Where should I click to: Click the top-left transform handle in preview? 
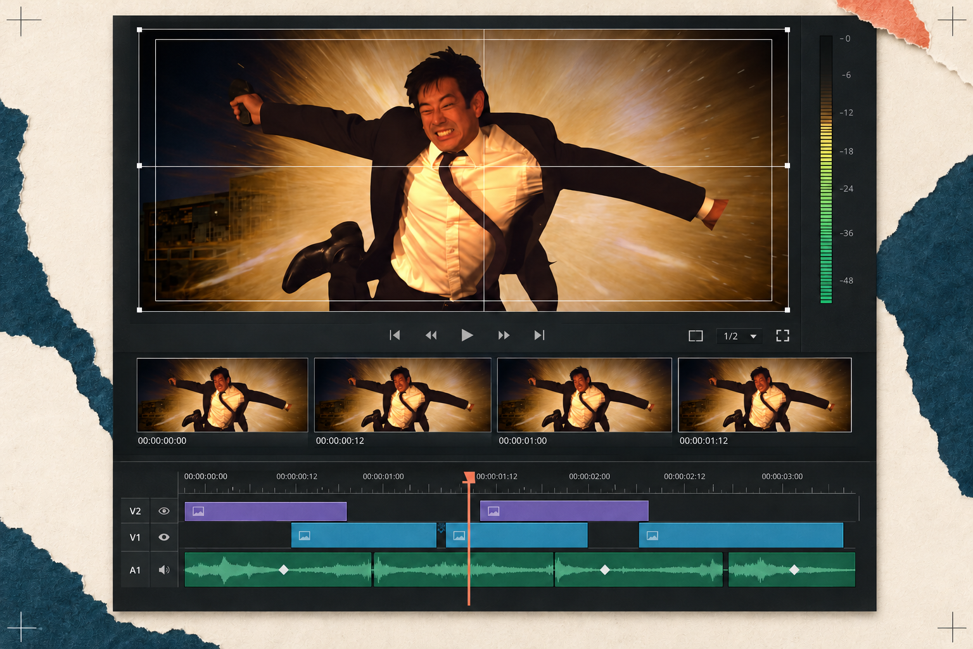139,30
